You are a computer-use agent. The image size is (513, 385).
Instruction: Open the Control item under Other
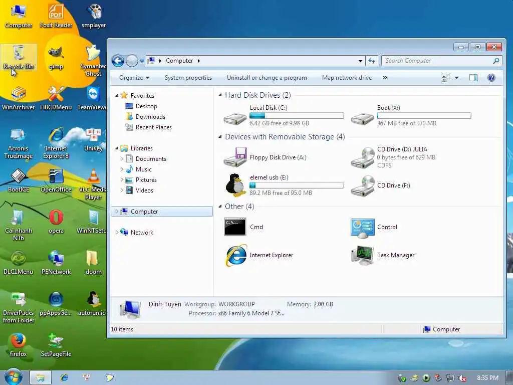click(374, 227)
